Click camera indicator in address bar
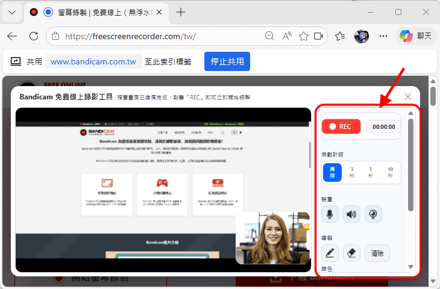Viewport: 440px width, 289px height. [319, 36]
